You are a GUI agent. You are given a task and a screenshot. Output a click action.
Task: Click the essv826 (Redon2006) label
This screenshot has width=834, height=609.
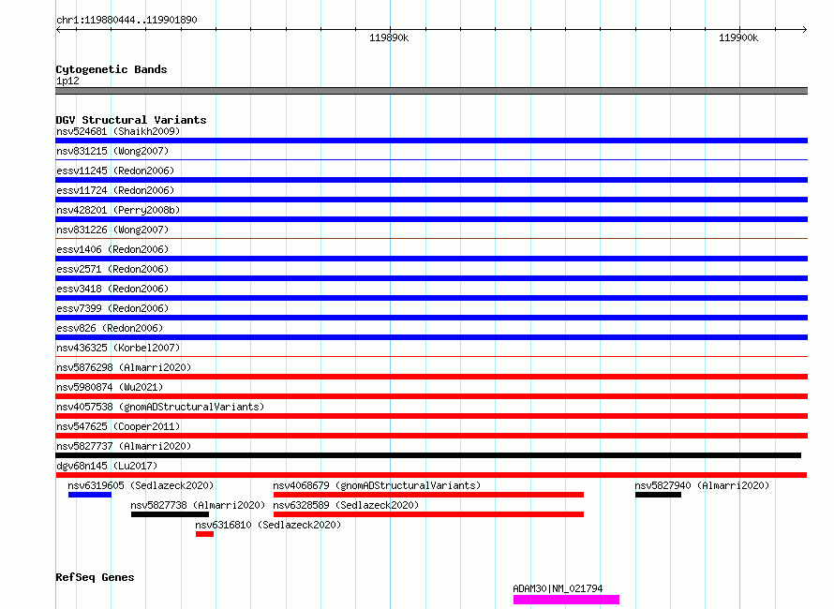pyautogui.click(x=110, y=328)
